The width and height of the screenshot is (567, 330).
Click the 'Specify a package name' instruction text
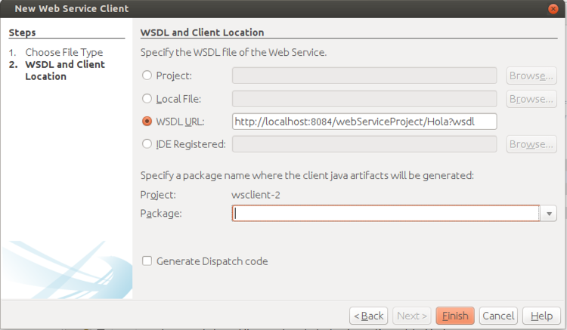pos(307,175)
